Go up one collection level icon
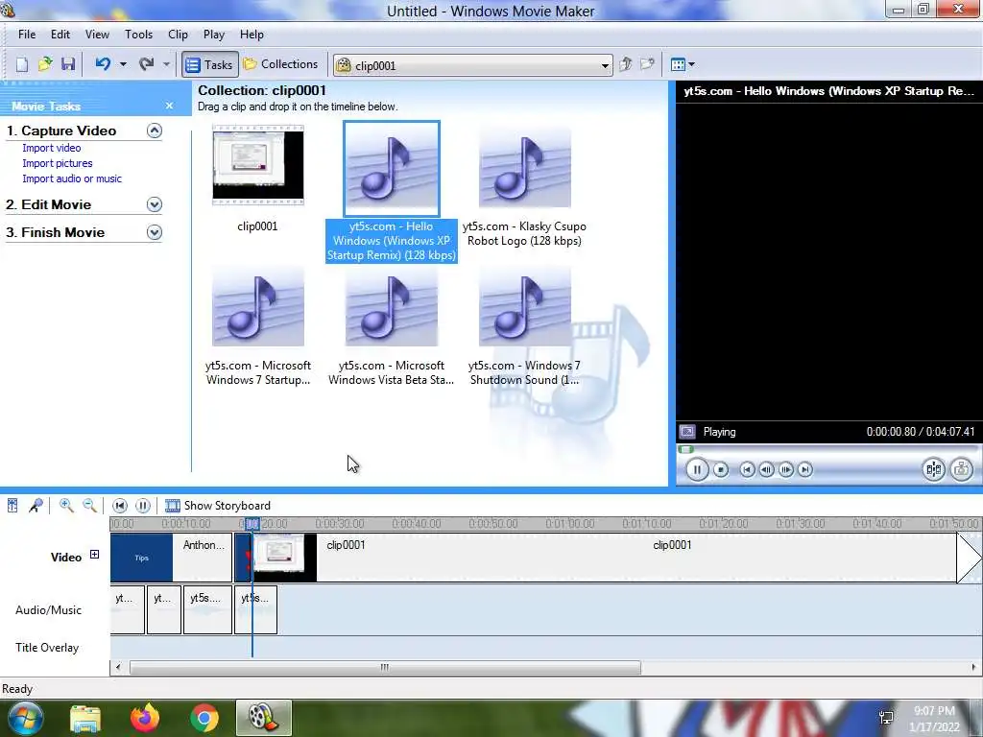Screen dimensions: 983x737 pyautogui.click(x=625, y=64)
